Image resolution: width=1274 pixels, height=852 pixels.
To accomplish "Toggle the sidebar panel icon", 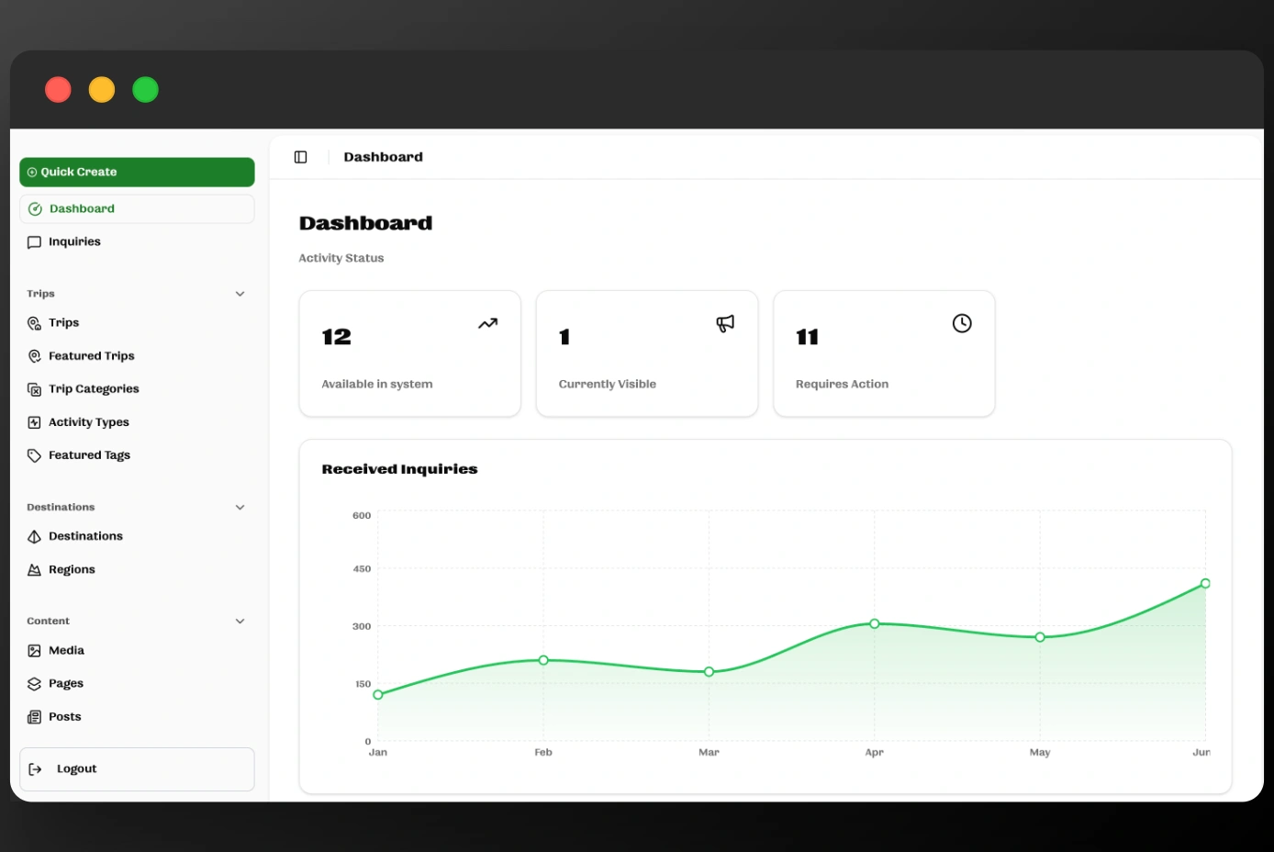I will pos(300,157).
